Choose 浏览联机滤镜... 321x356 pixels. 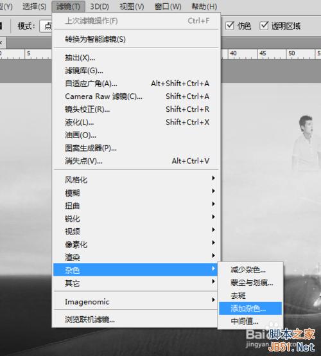point(136,319)
